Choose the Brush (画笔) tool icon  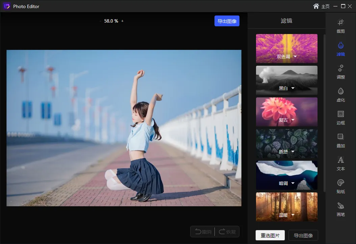pos(341,206)
